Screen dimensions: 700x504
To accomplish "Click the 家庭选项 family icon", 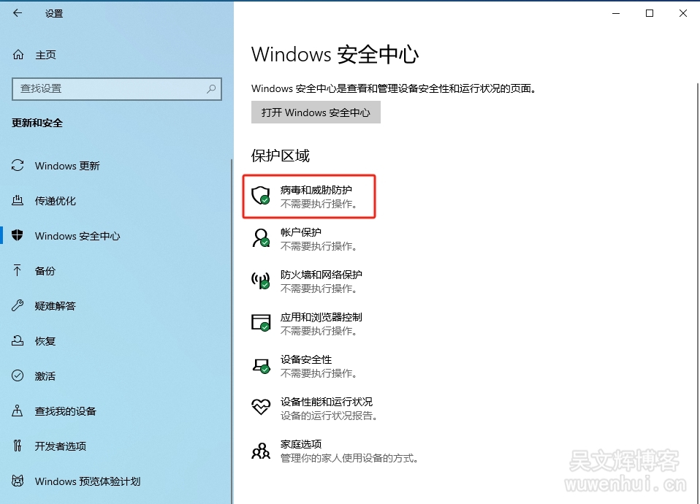I will tap(261, 450).
